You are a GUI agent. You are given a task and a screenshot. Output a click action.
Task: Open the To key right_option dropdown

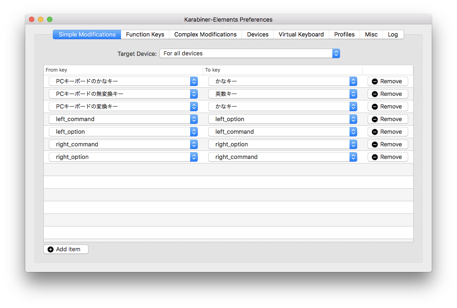[x=283, y=145]
